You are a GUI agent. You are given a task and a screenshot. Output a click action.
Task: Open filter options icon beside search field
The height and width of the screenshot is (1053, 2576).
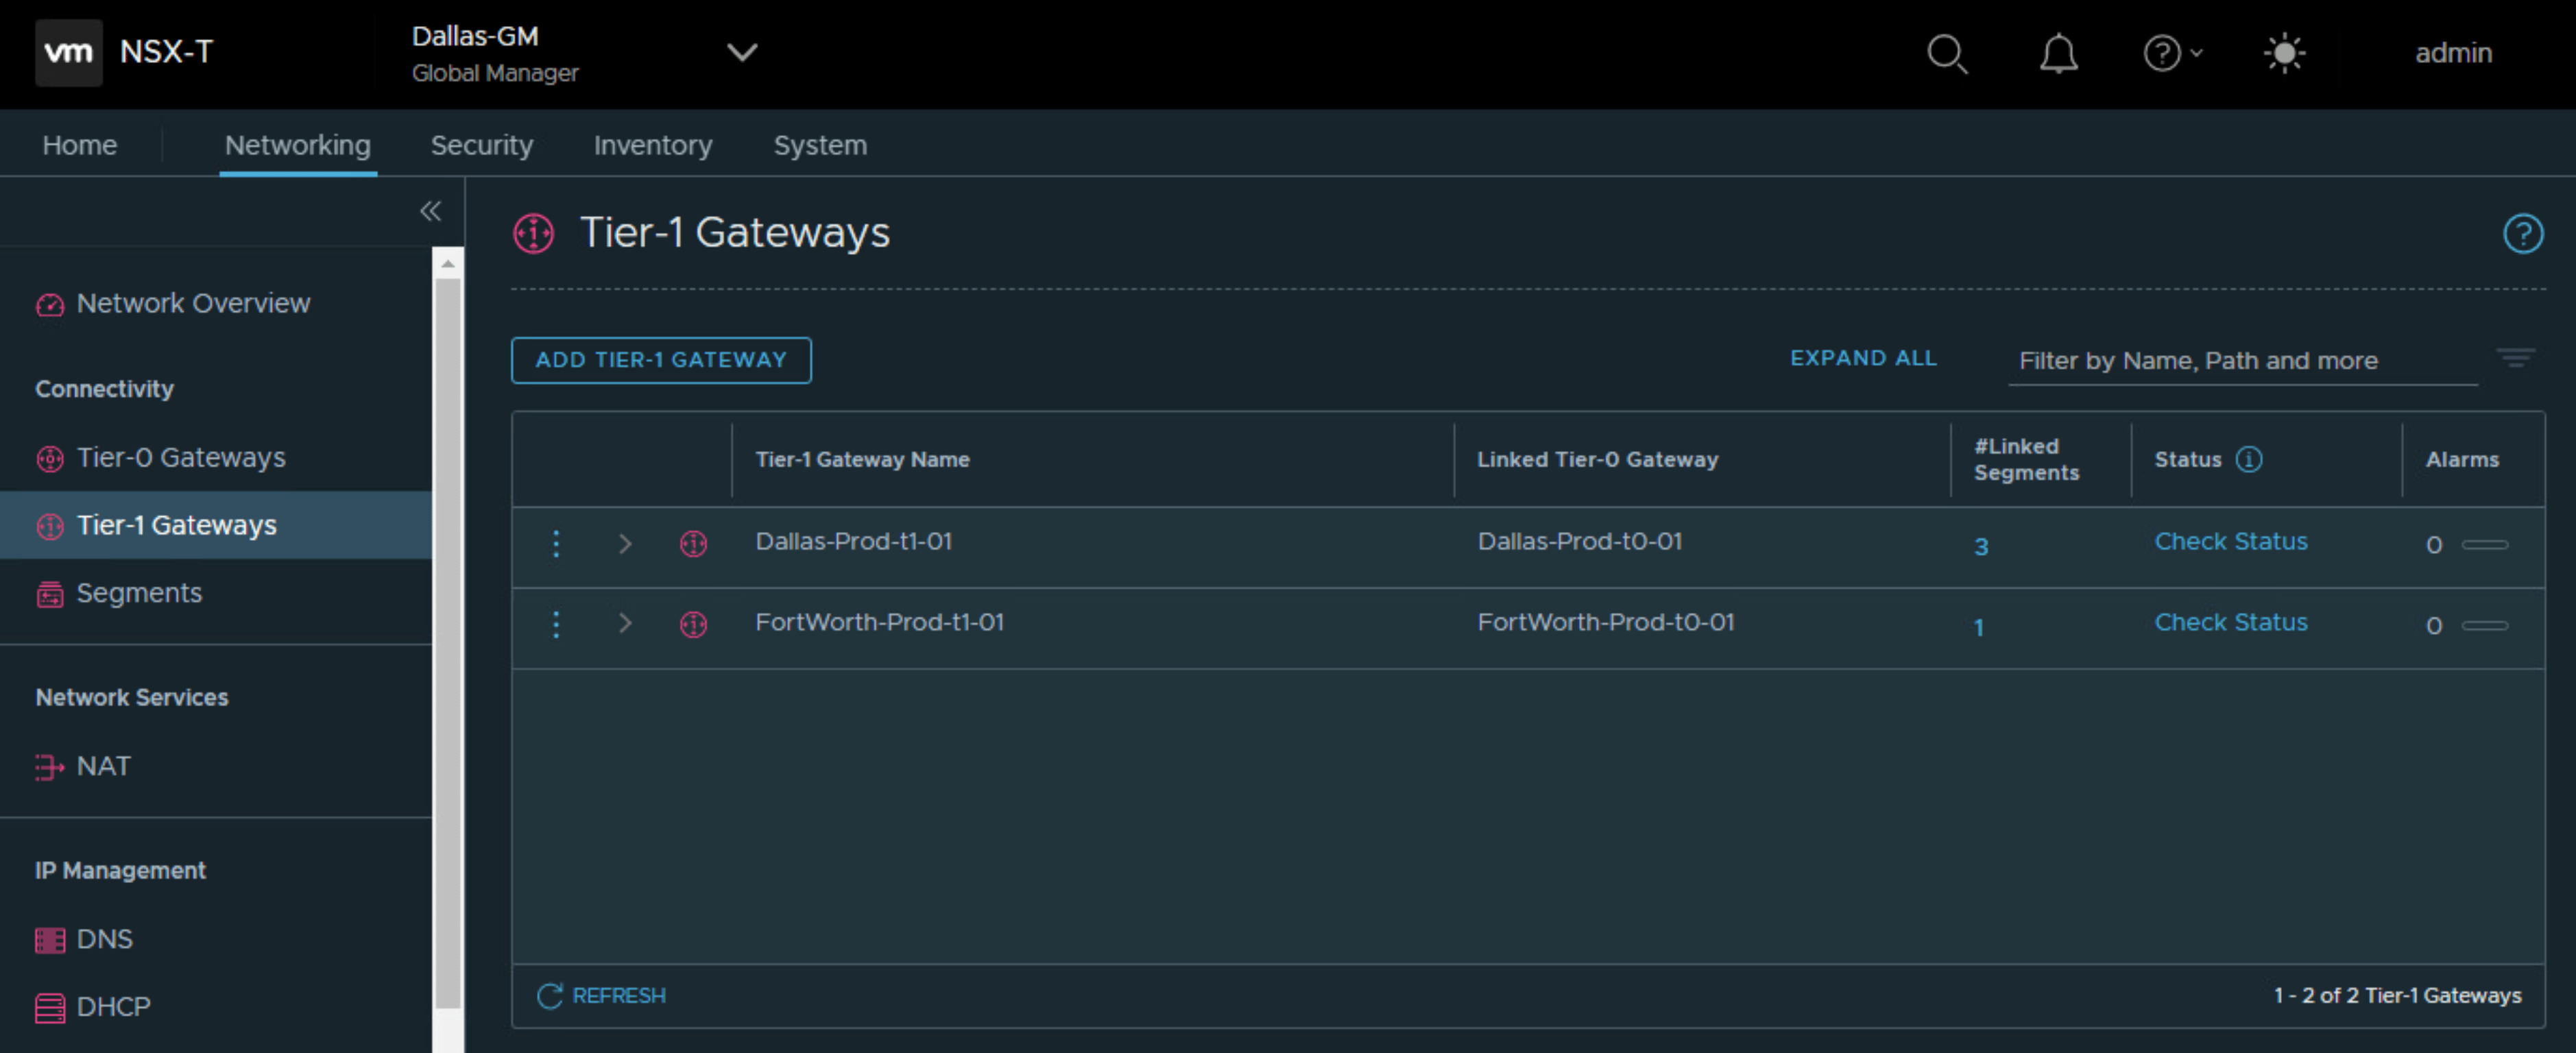pyautogui.click(x=2515, y=358)
